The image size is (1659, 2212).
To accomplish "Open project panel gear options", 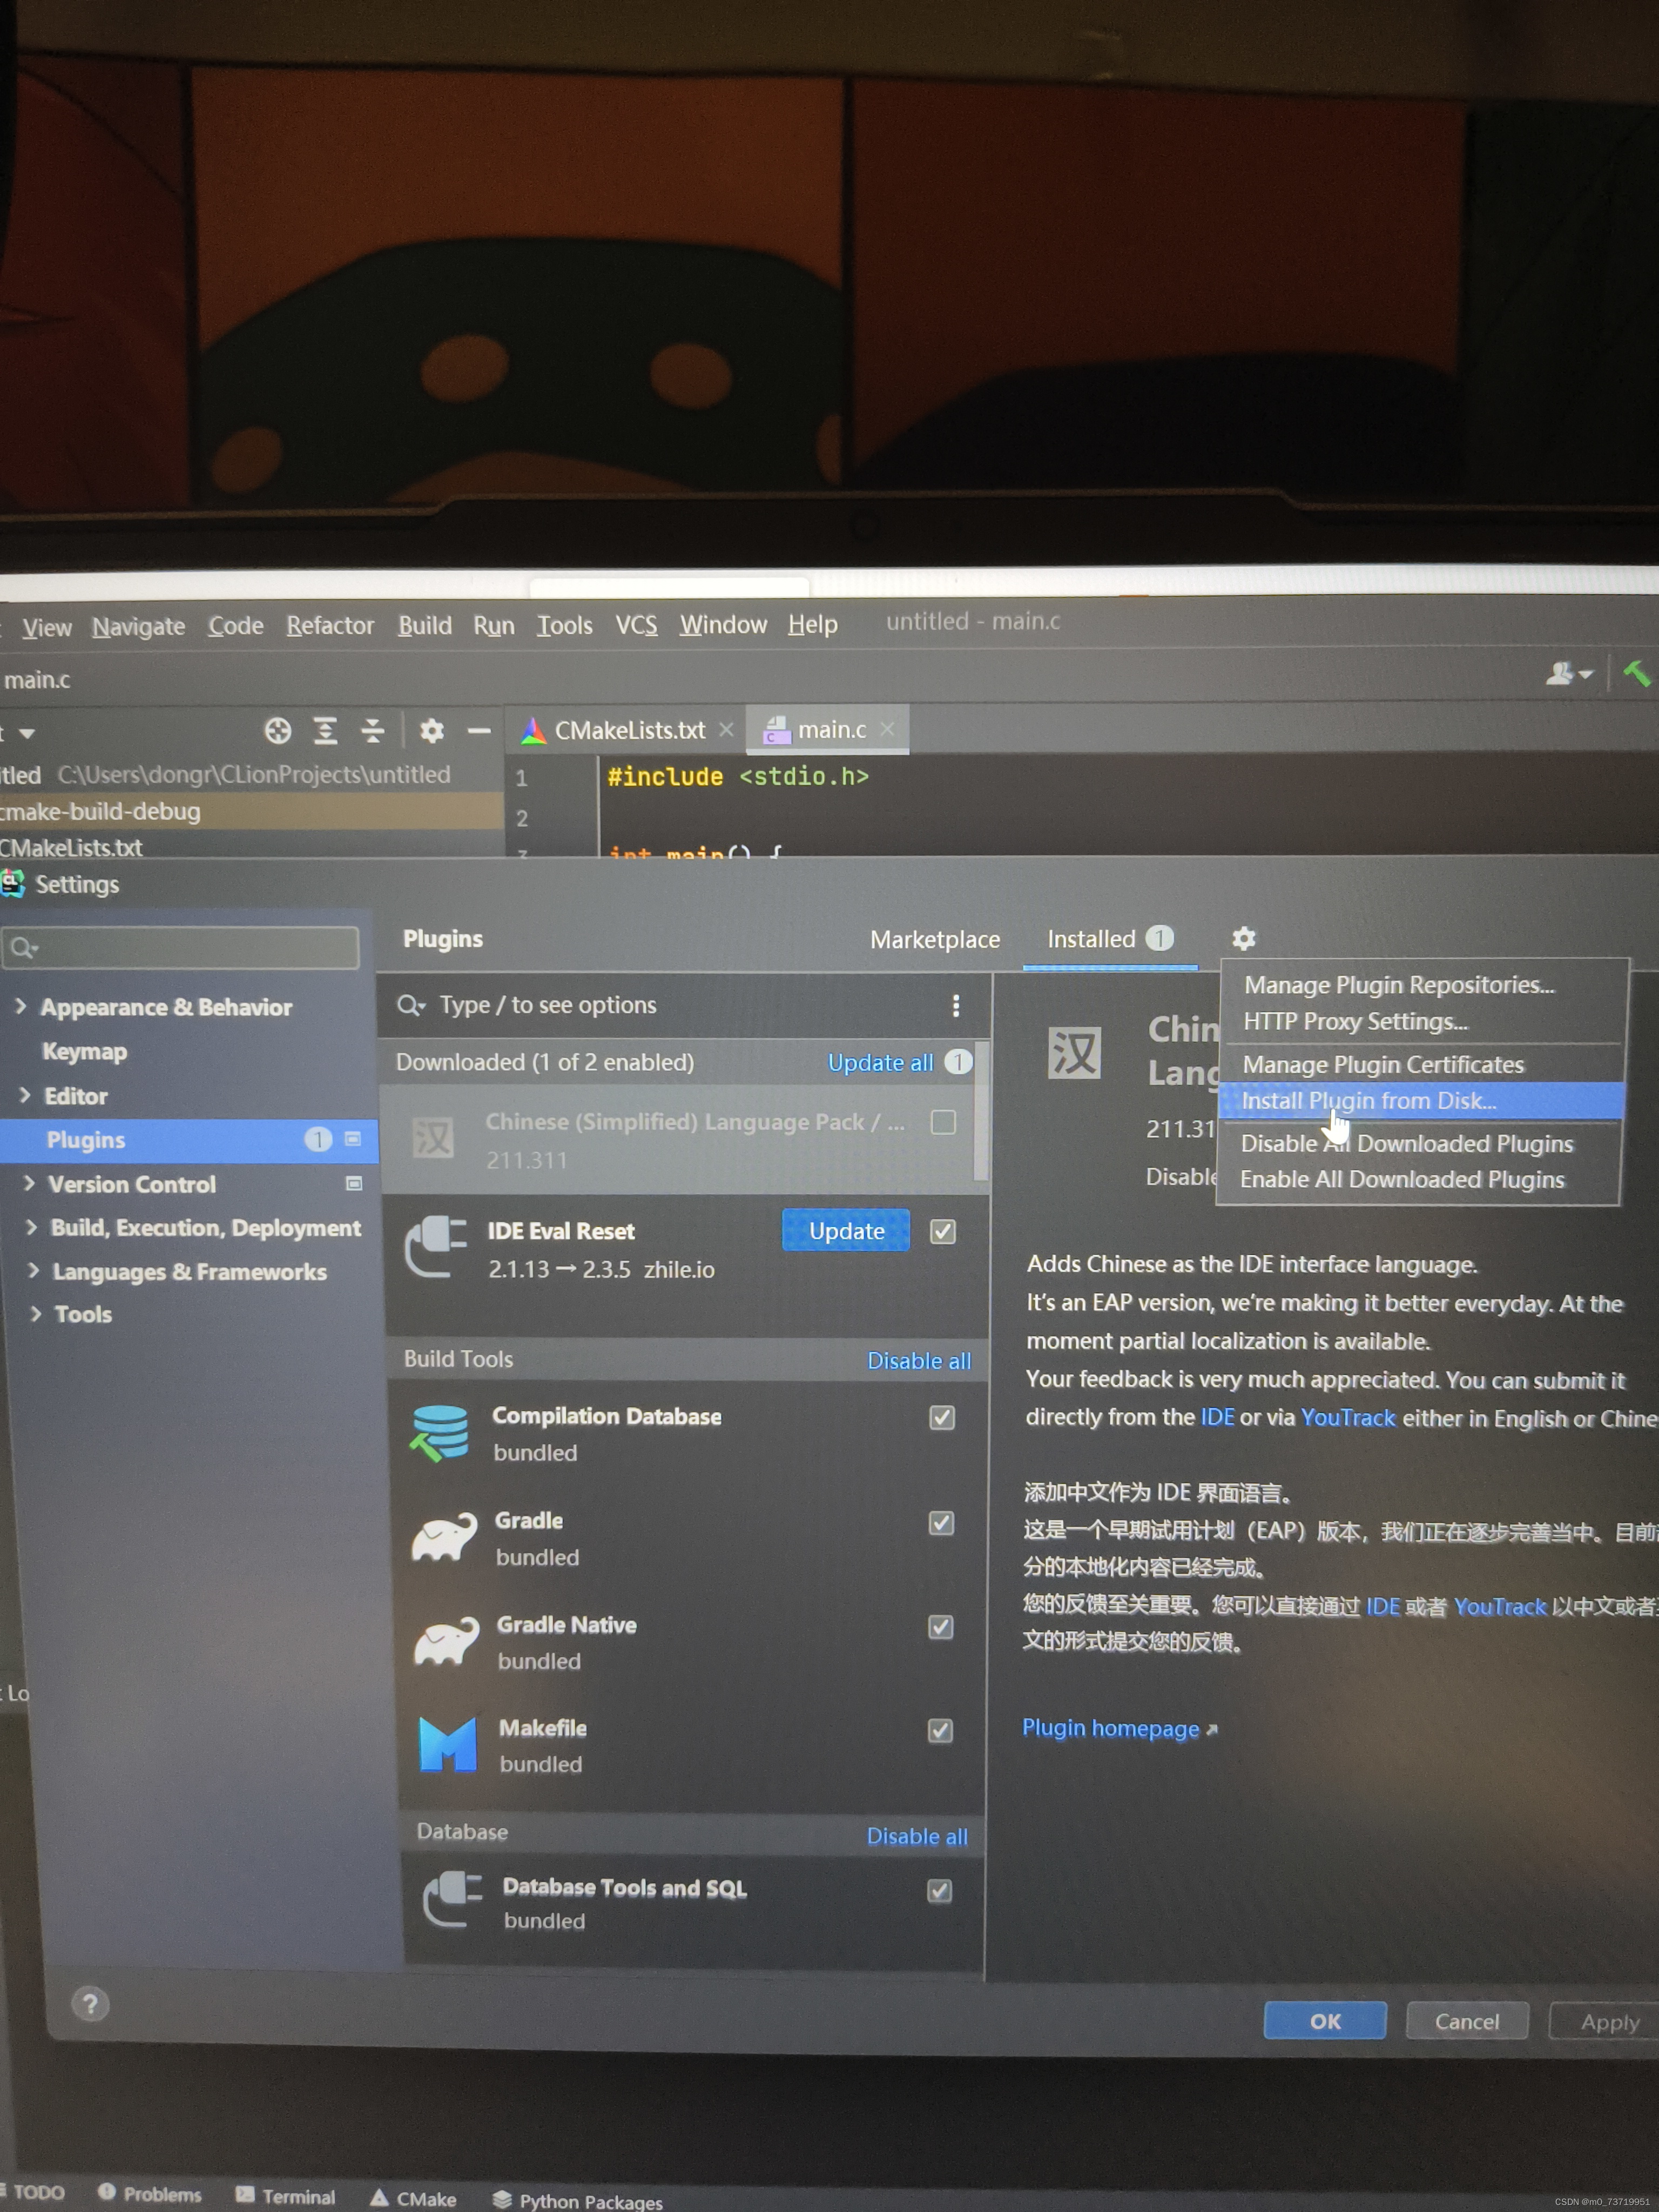I will click(431, 731).
